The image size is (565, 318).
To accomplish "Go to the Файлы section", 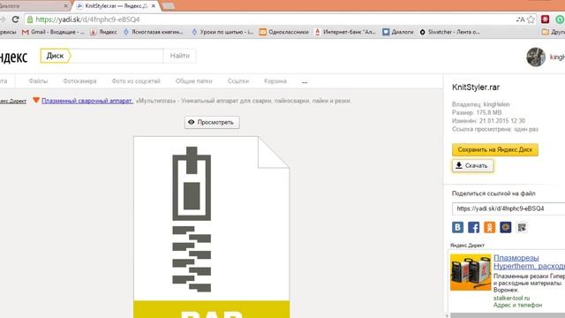I will tap(38, 81).
